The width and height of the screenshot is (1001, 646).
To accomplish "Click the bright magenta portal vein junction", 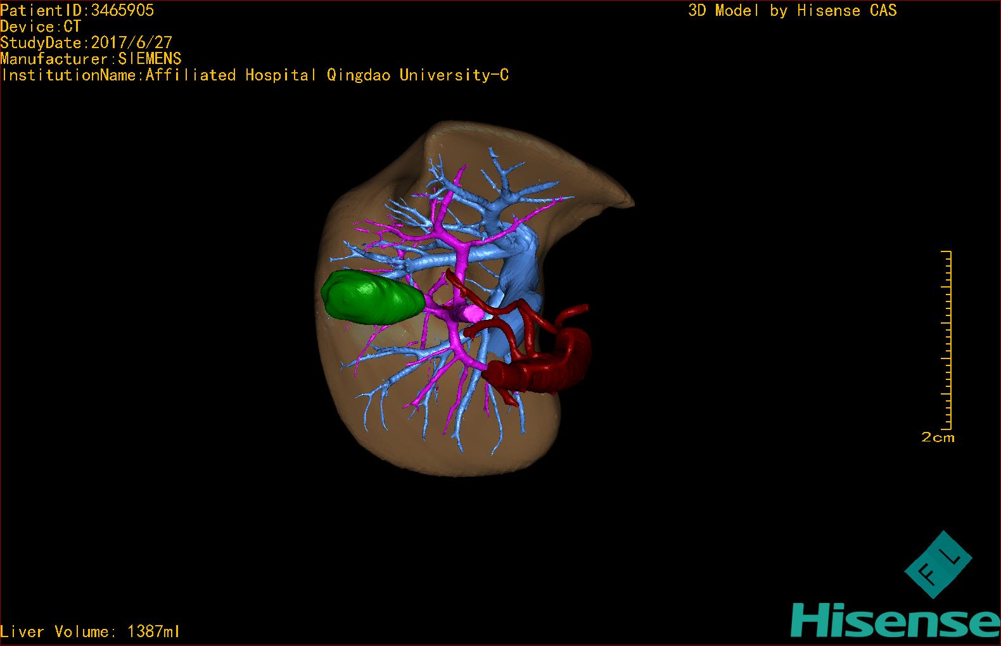I will point(473,313).
